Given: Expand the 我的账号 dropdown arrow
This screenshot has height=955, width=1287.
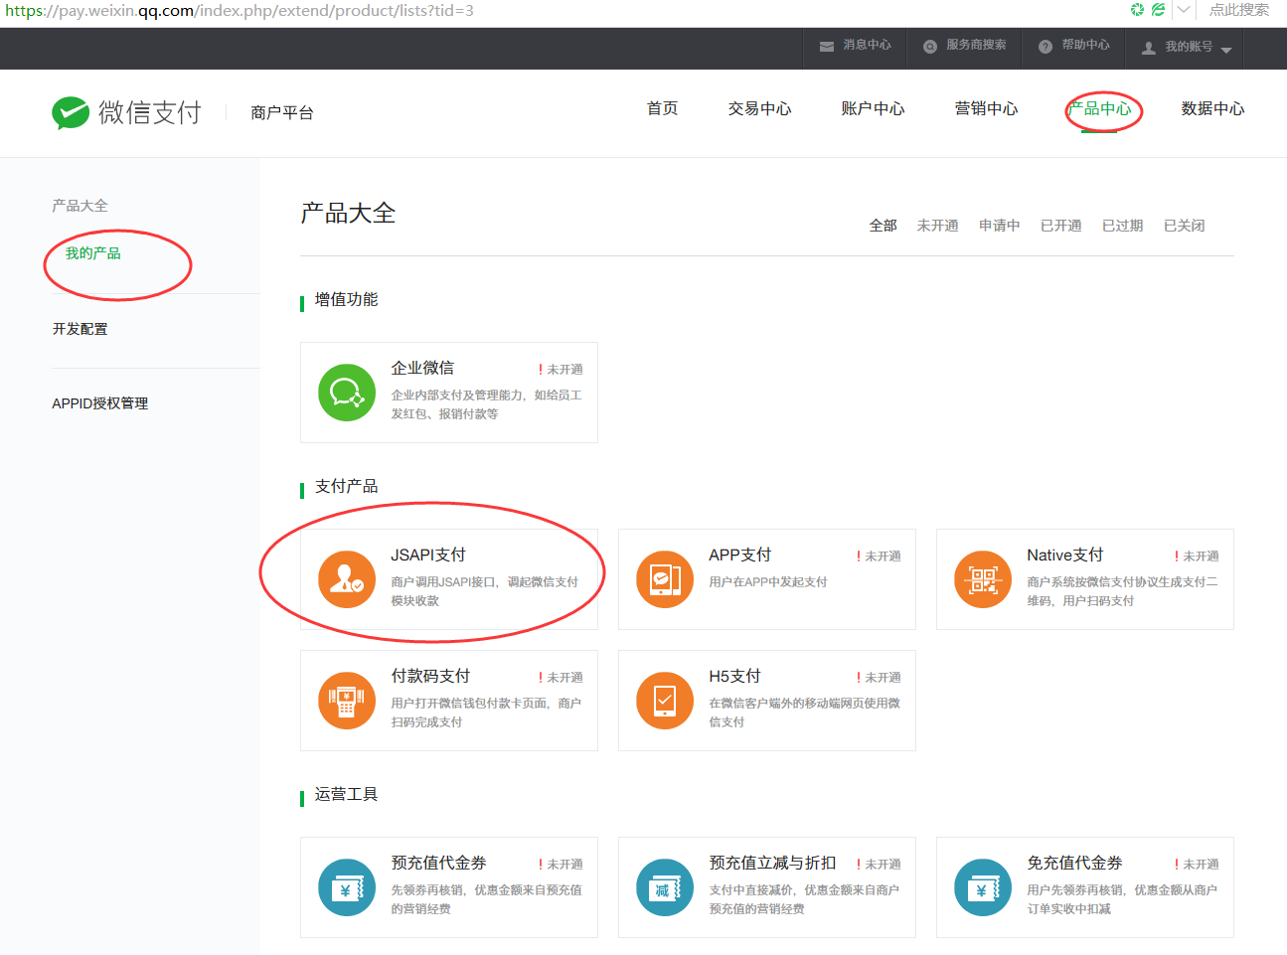Looking at the screenshot, I should pyautogui.click(x=1226, y=50).
